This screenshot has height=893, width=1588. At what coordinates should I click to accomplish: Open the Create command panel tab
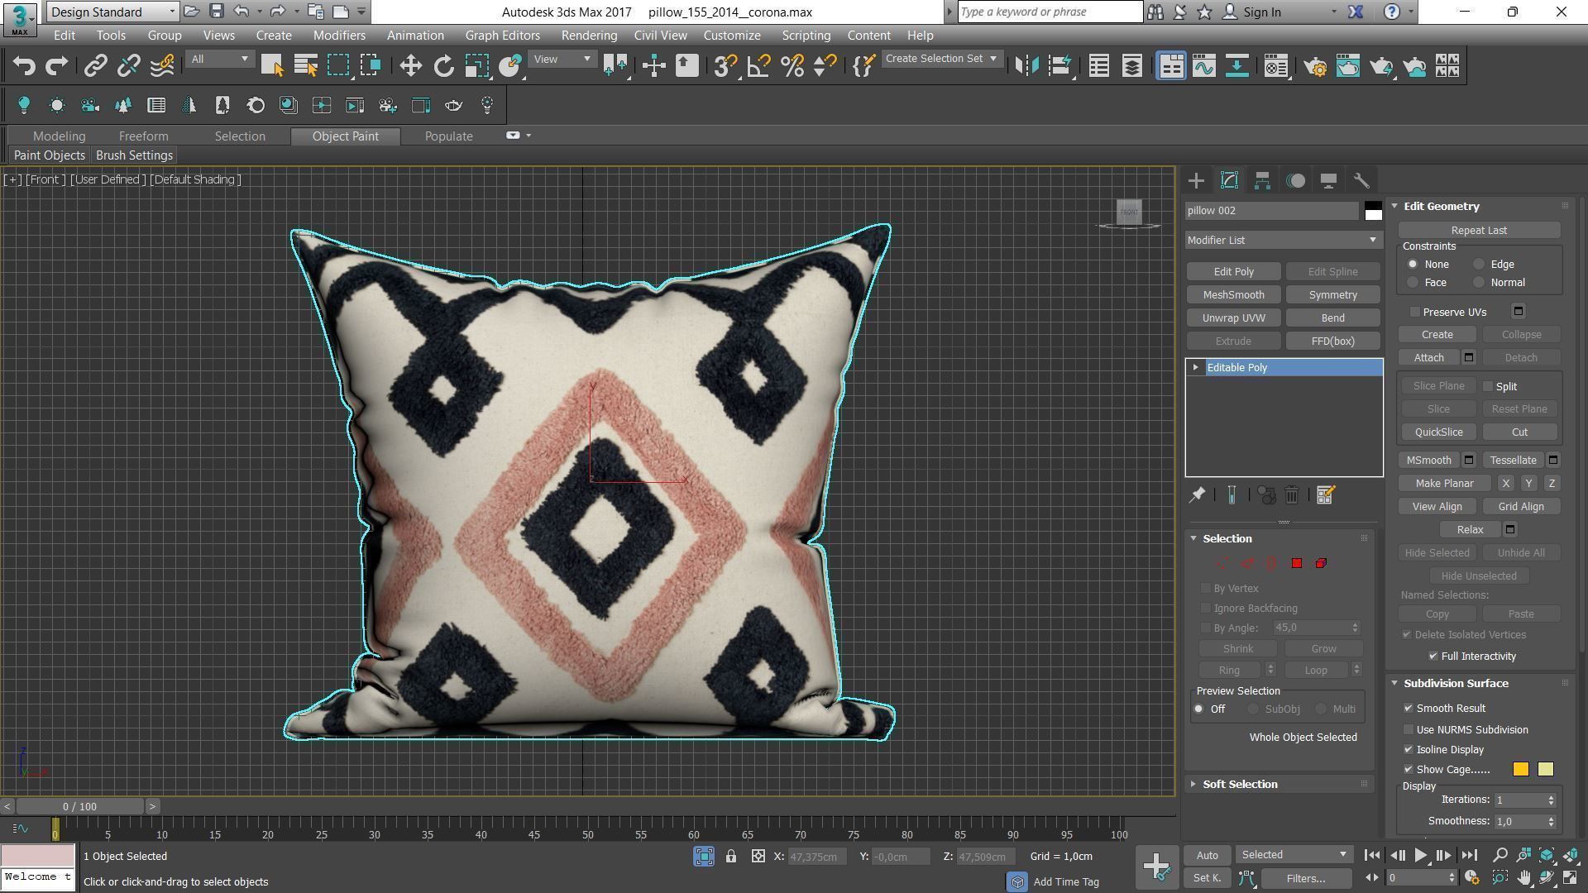tap(1196, 180)
